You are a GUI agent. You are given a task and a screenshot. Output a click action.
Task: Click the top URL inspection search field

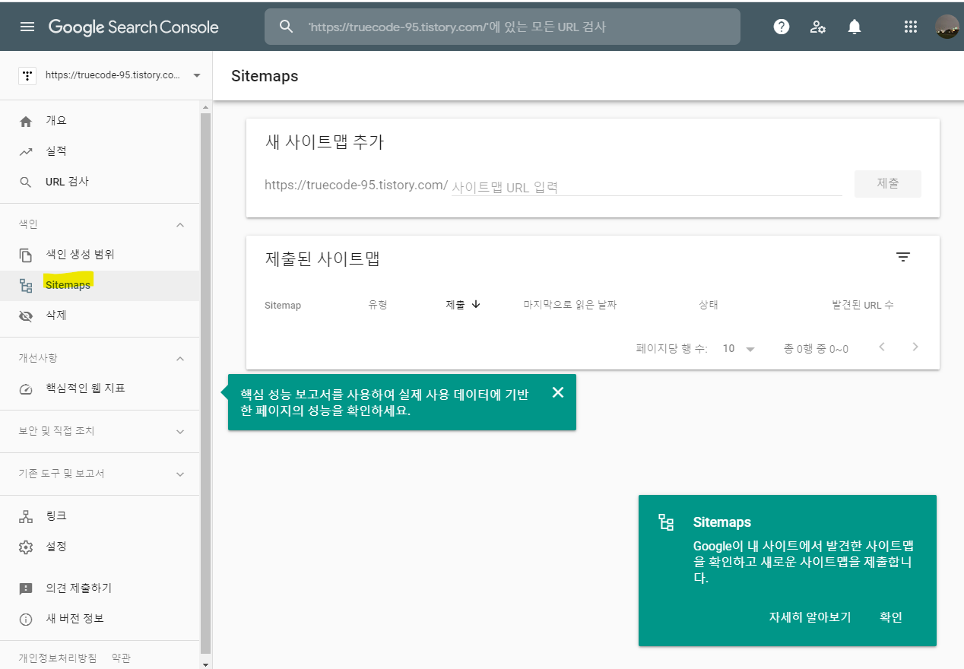(x=503, y=27)
